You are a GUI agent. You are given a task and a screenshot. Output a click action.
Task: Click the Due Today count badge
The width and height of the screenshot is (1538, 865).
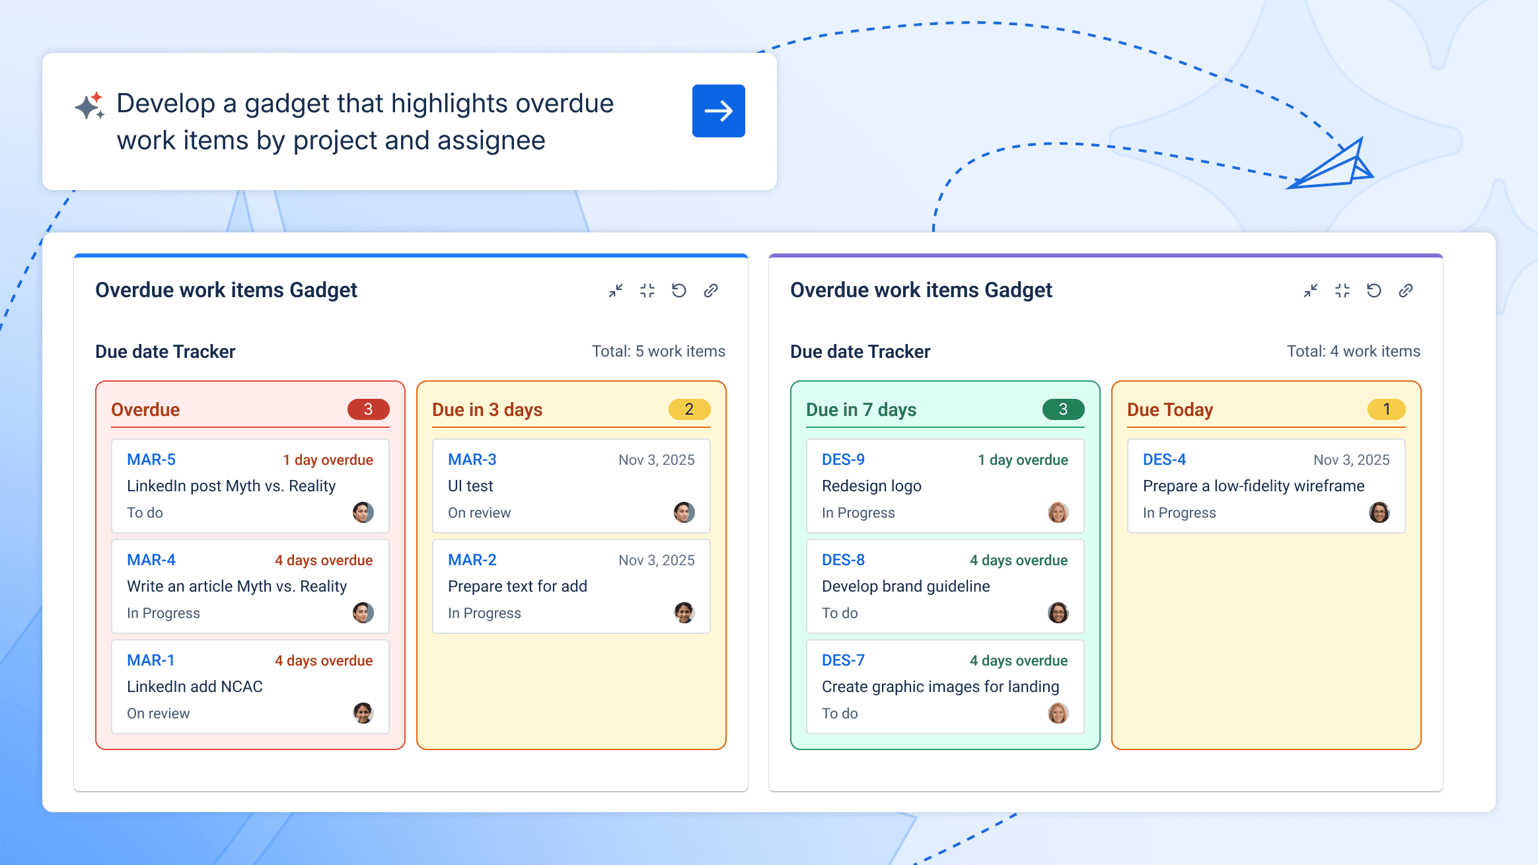1387,409
